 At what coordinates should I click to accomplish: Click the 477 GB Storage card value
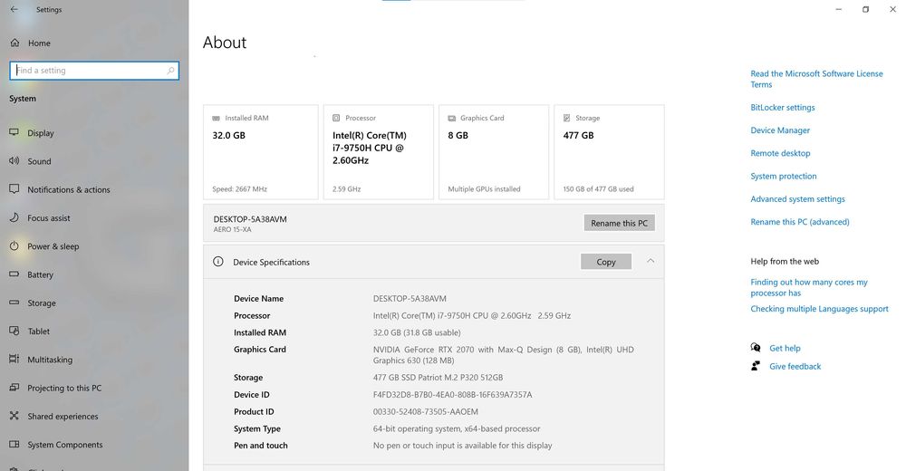click(578, 135)
